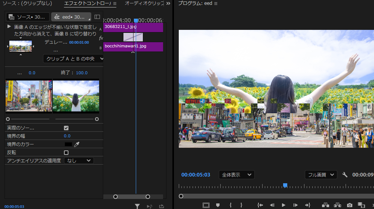Edit the 終了 value 100.0
The image size is (374, 209).
tap(82, 73)
